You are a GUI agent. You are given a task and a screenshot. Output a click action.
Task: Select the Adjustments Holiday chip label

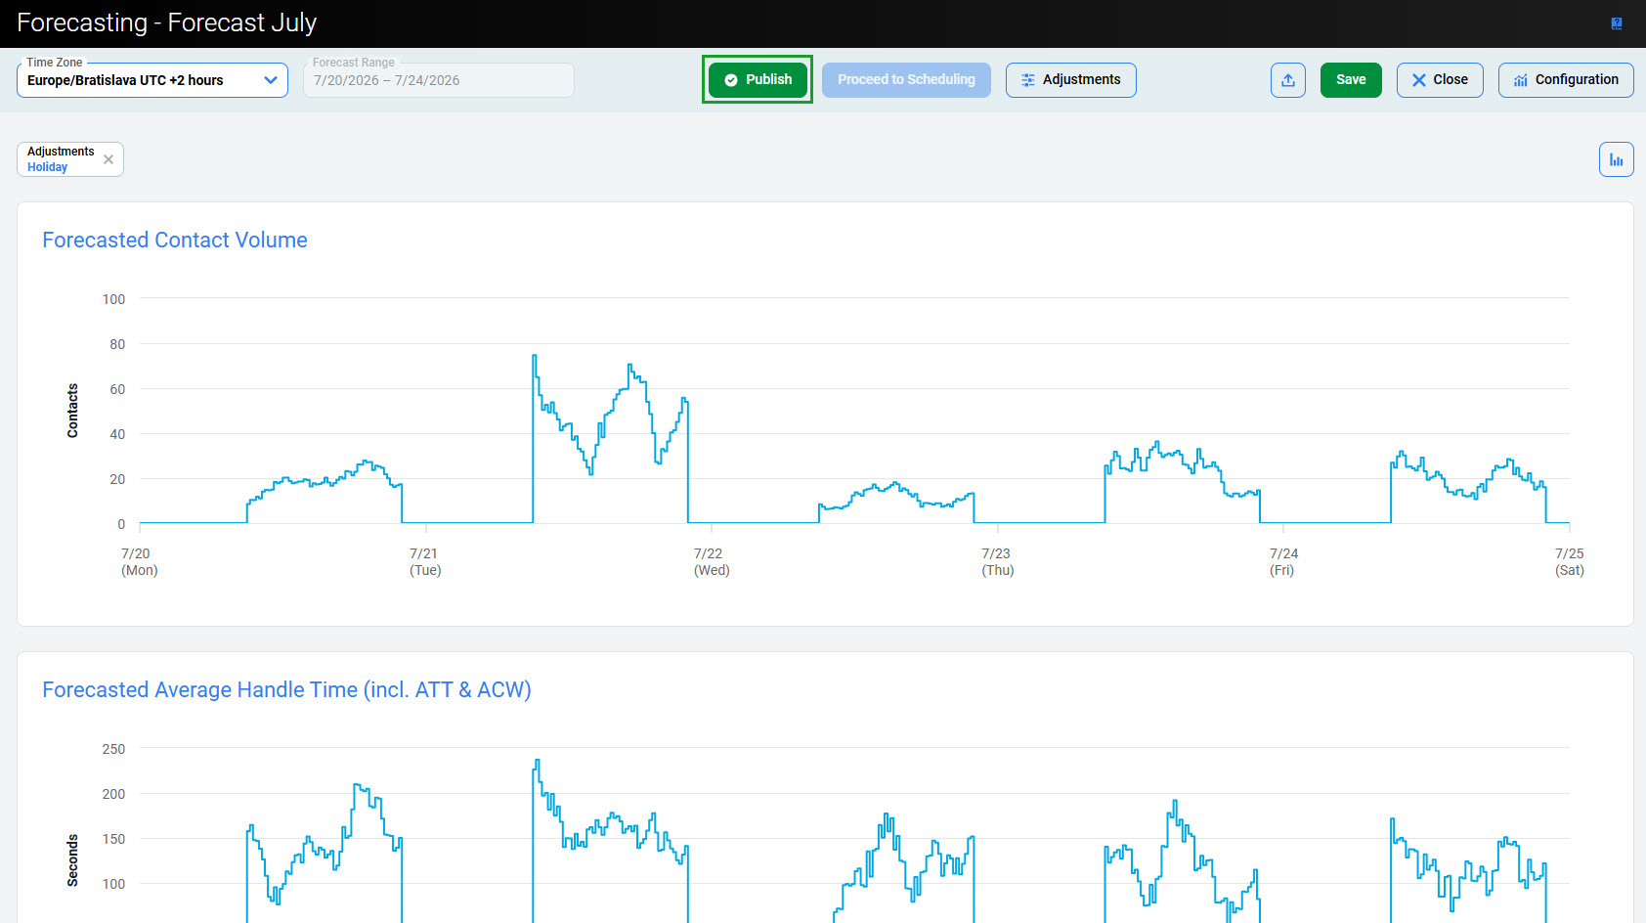pyautogui.click(x=61, y=159)
